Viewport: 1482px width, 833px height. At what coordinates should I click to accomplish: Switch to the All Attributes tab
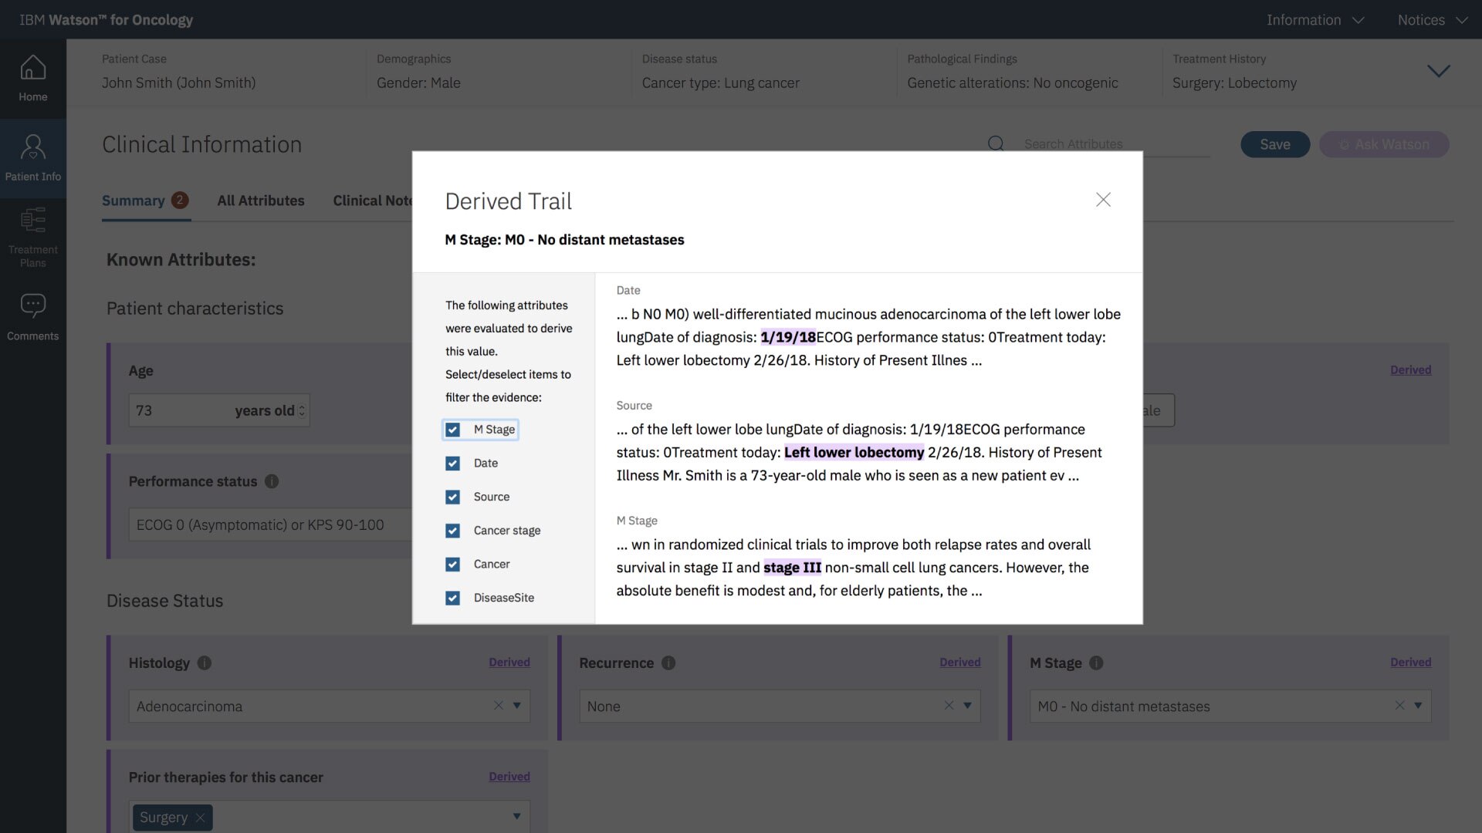click(260, 201)
